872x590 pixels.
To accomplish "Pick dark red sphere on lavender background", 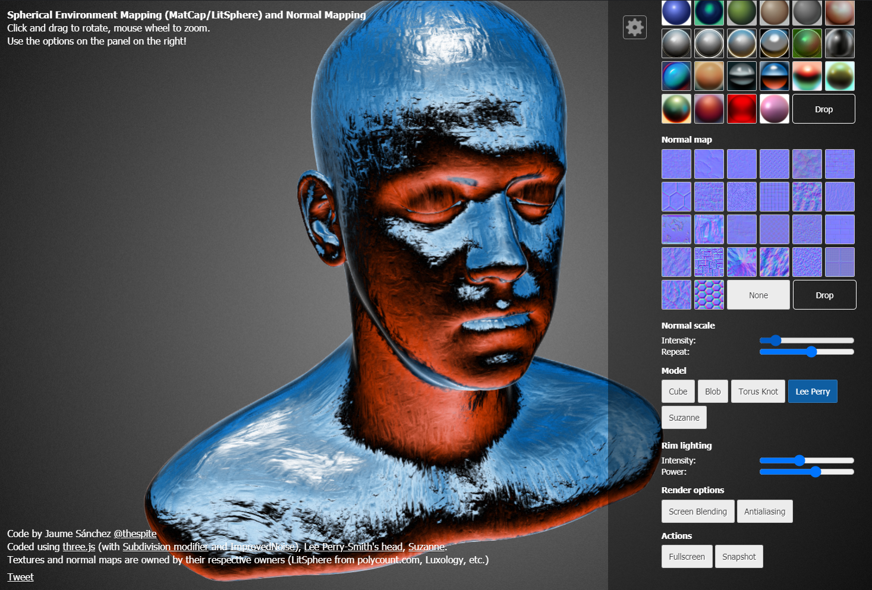I will pos(709,109).
